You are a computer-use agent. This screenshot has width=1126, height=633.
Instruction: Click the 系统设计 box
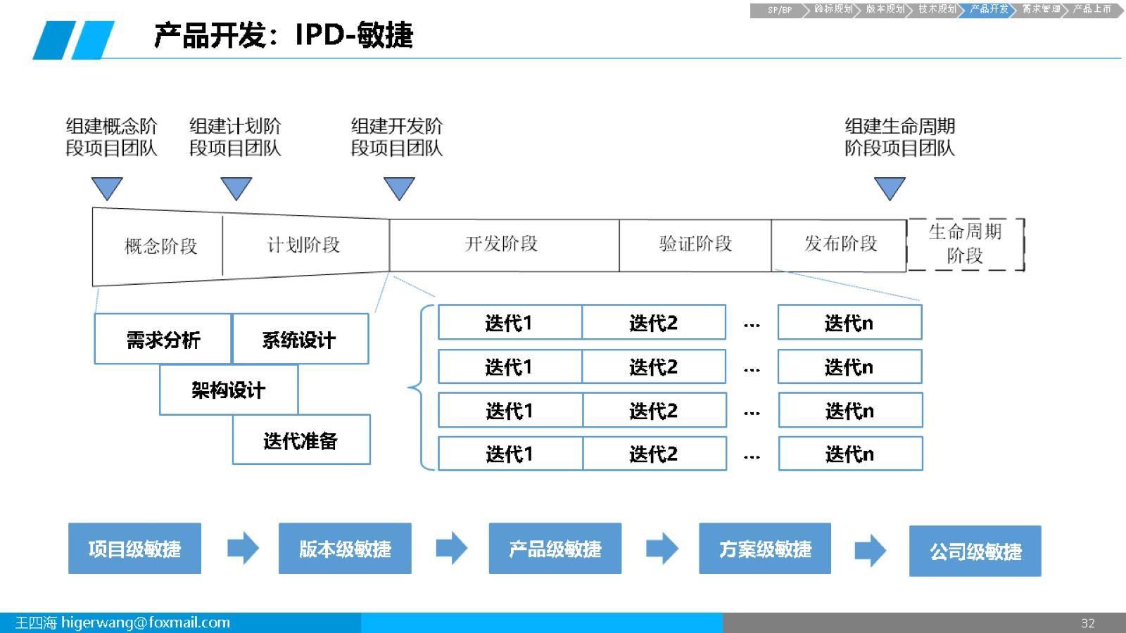[300, 339]
